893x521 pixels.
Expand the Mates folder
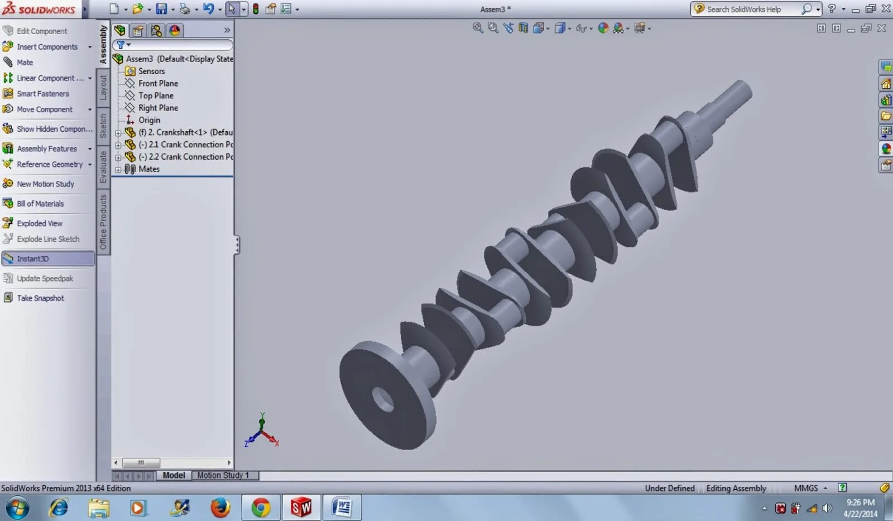click(117, 169)
